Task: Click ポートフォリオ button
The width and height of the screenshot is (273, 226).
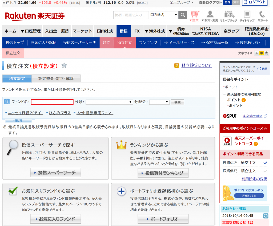Action: pos(163,219)
